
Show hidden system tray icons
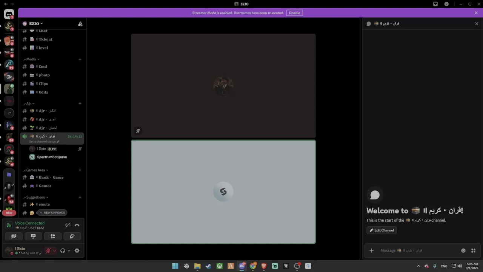pyautogui.click(x=418, y=266)
